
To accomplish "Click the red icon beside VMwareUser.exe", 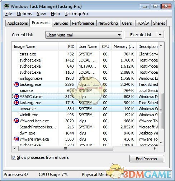I will tap(16, 121).
